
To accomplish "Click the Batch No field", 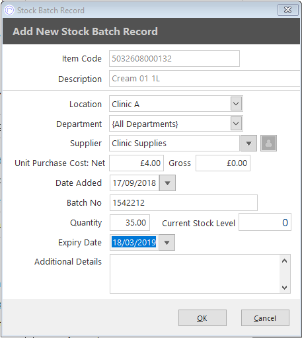I will pyautogui.click(x=184, y=202).
